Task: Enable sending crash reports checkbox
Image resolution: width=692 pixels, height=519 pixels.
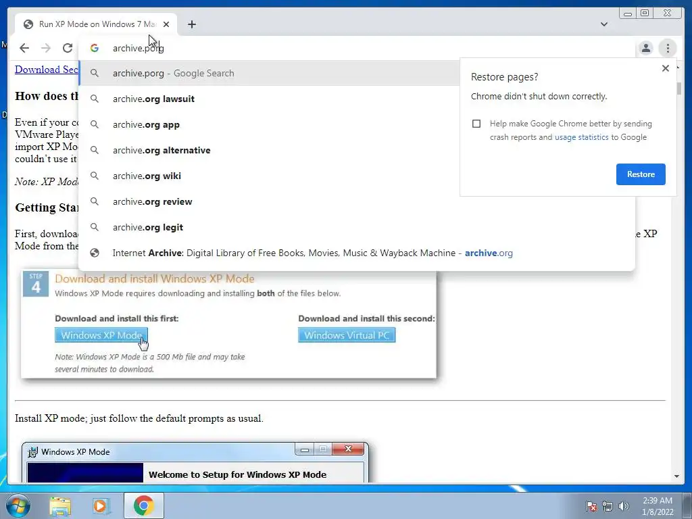Action: click(x=476, y=124)
